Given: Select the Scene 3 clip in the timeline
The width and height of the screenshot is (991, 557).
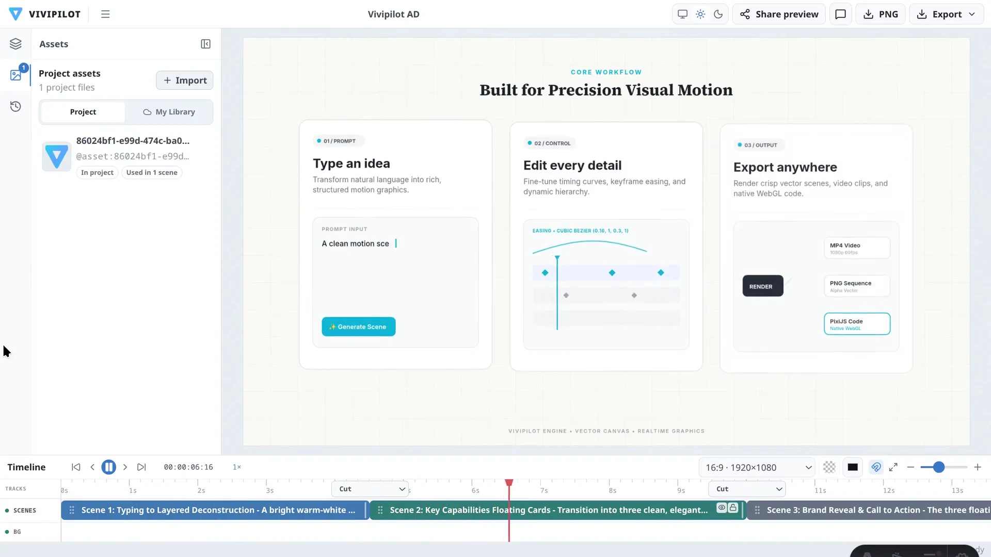Looking at the screenshot, I should click(869, 510).
